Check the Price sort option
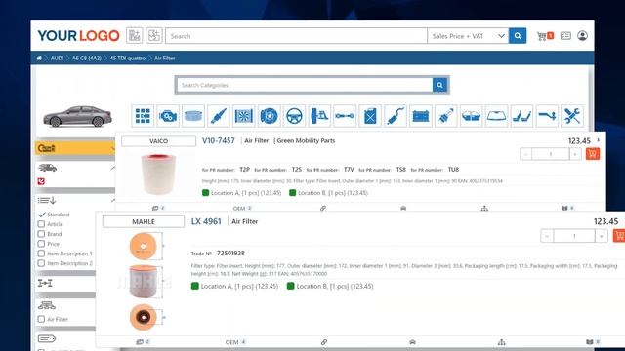The height and width of the screenshot is (351, 625). pyautogui.click(x=41, y=244)
